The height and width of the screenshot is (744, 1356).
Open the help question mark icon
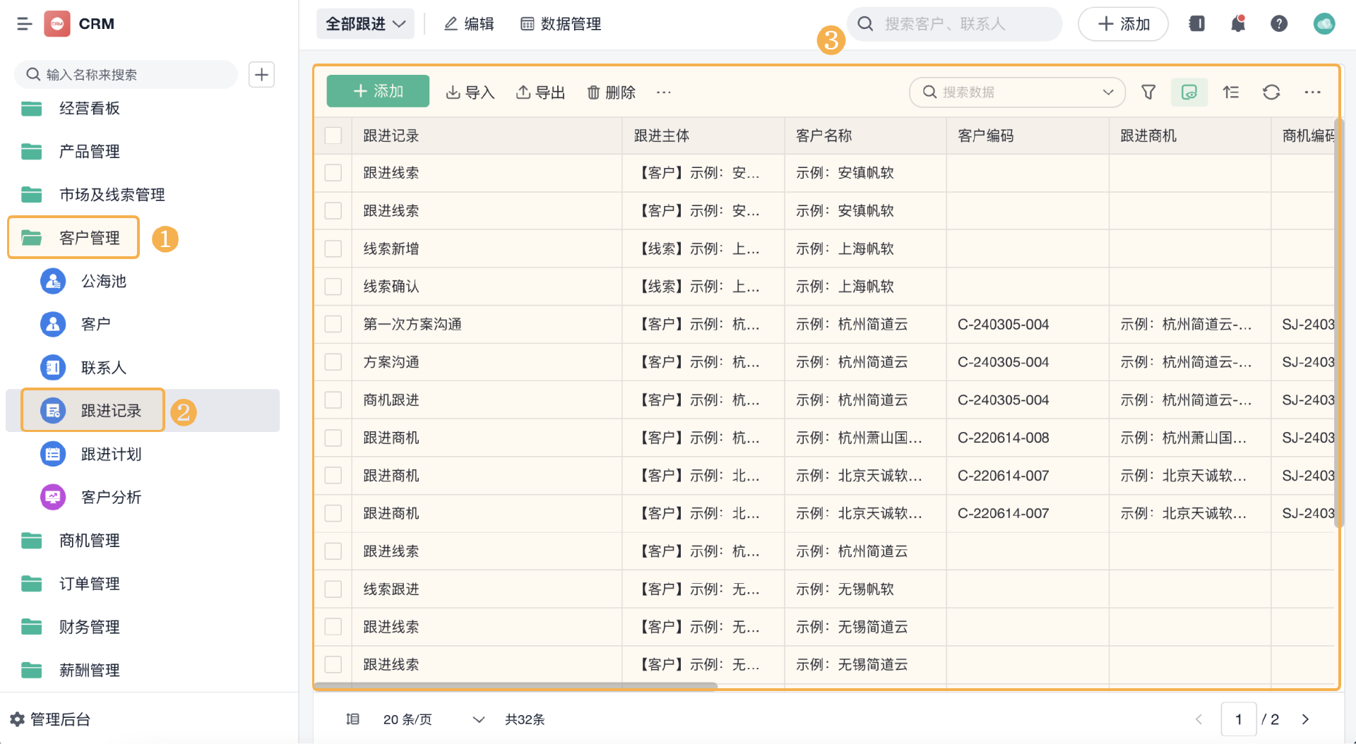coord(1279,24)
